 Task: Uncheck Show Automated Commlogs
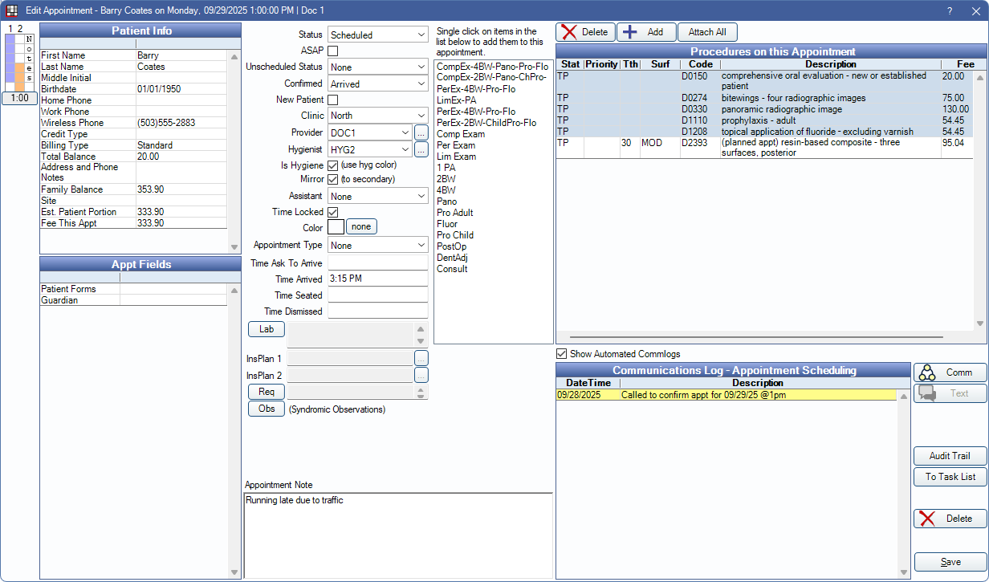562,354
